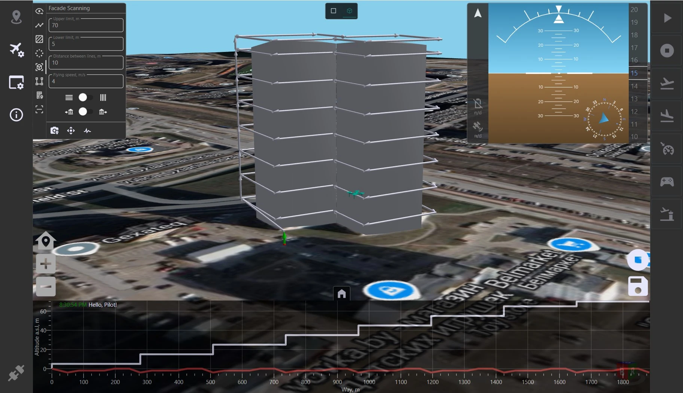
Task: Select altitude 15 on the altitude scale
Action: tap(634, 73)
